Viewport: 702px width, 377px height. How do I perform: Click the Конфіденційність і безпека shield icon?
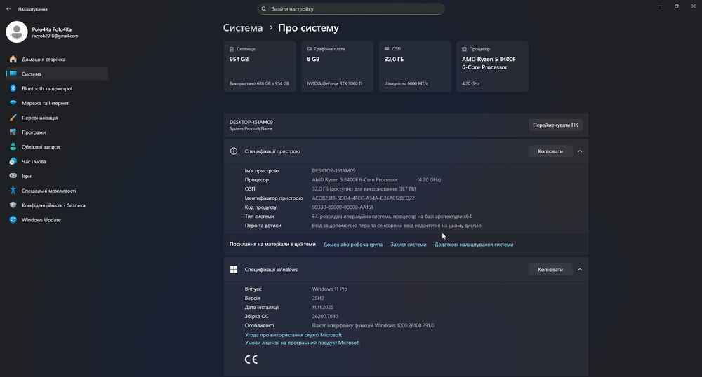click(x=13, y=205)
